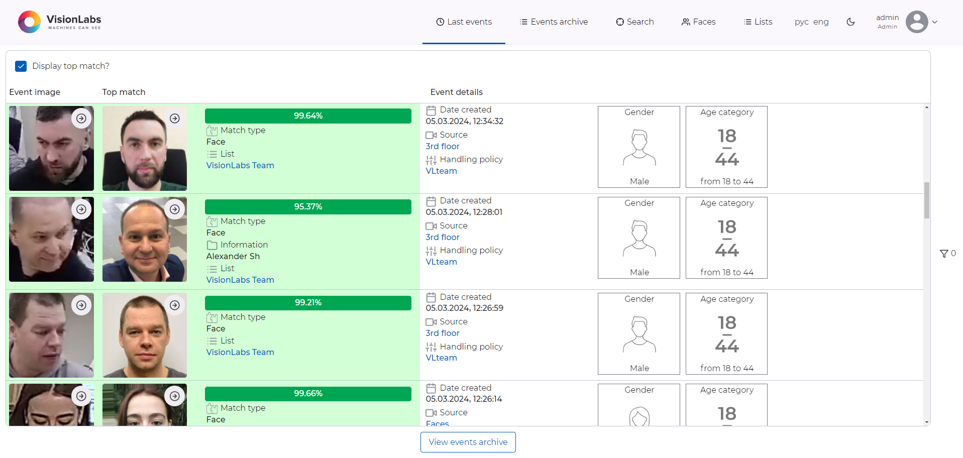
Task: Click the admin user avatar icon
Action: coord(916,22)
